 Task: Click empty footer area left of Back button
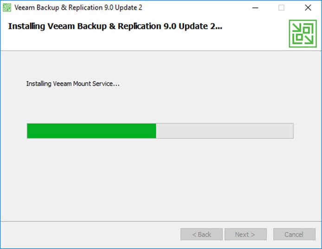coord(90,234)
